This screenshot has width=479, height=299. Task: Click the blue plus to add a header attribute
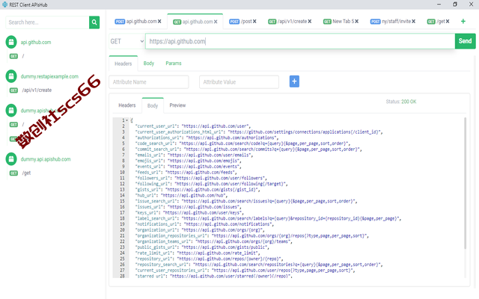[x=294, y=81]
